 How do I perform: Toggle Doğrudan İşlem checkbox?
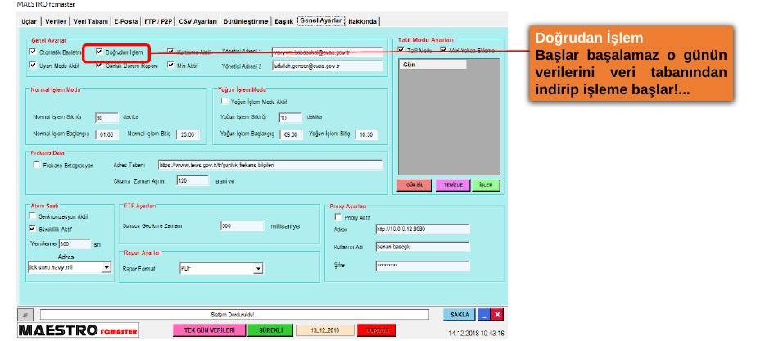(x=99, y=52)
